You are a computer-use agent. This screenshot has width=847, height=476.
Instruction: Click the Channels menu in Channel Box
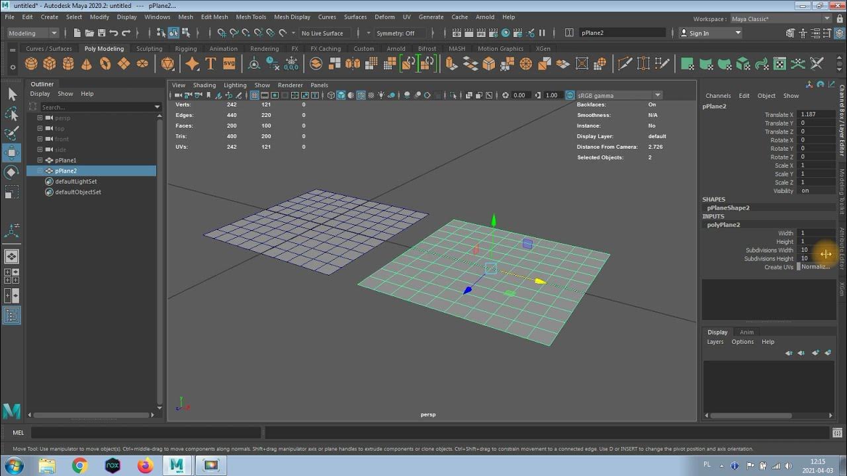[x=718, y=96]
